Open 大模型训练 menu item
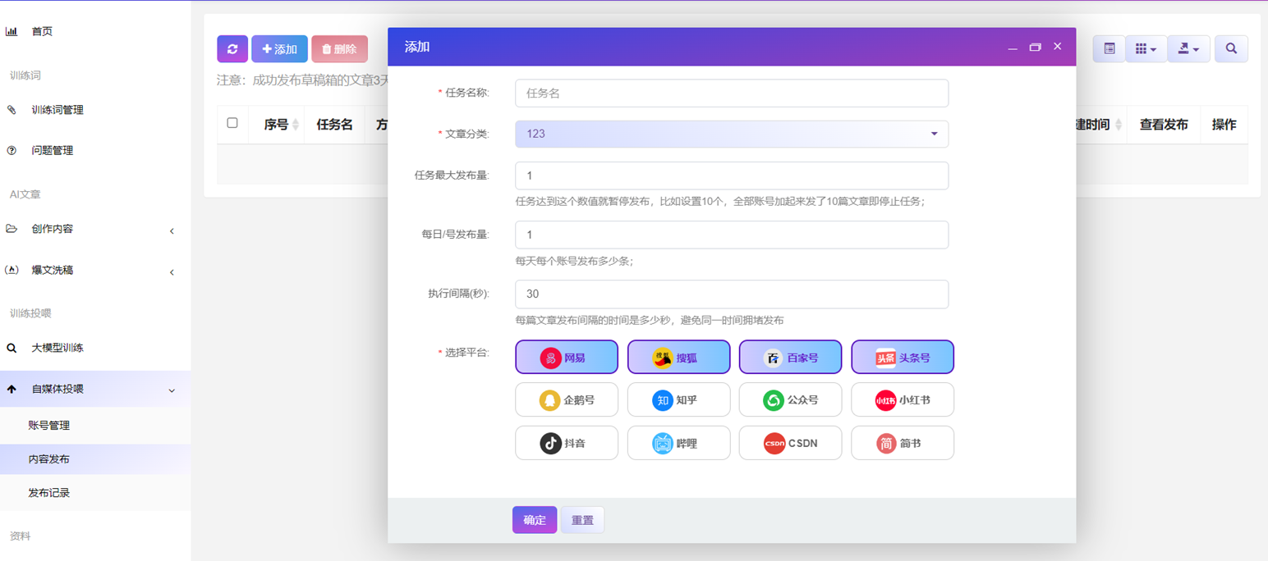The width and height of the screenshot is (1268, 561). [57, 348]
